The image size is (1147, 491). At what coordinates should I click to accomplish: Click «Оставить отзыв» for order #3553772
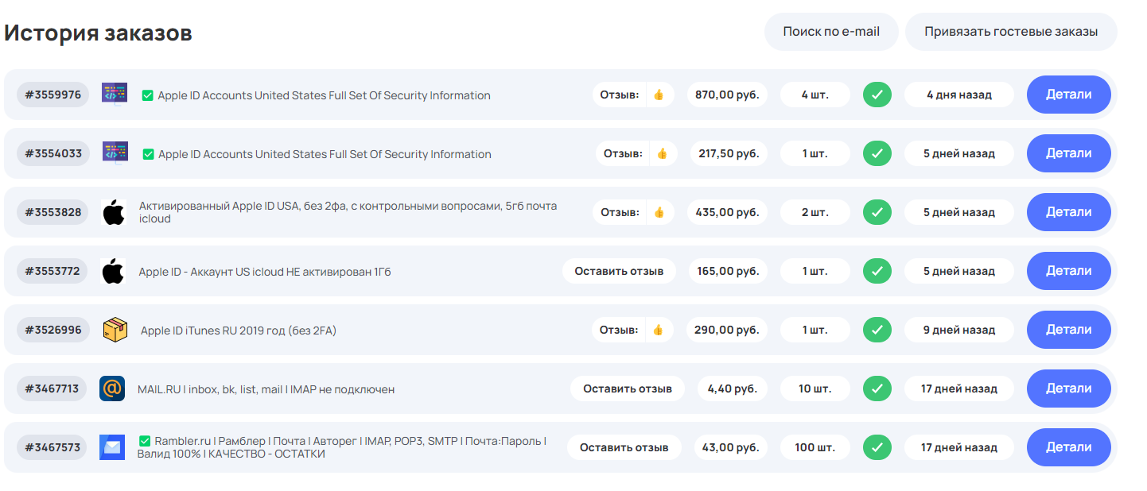(x=619, y=271)
